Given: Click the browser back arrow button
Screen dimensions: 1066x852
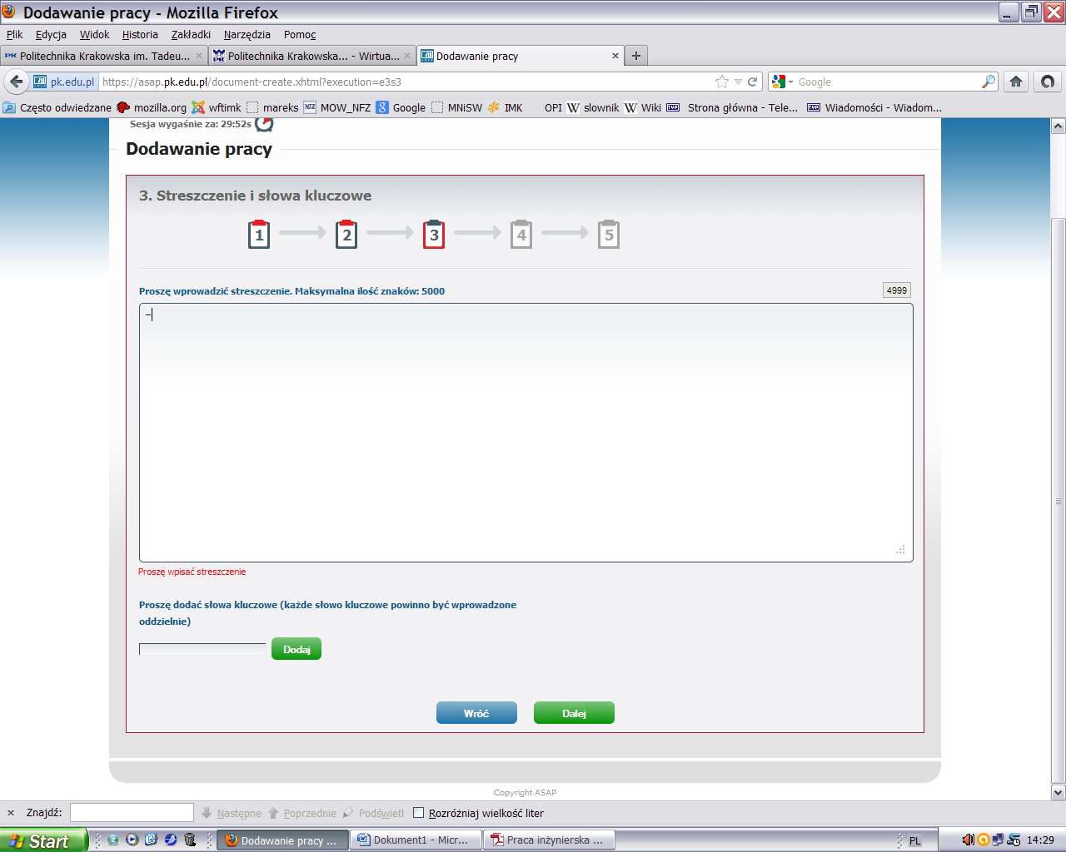Looking at the screenshot, I should [16, 82].
